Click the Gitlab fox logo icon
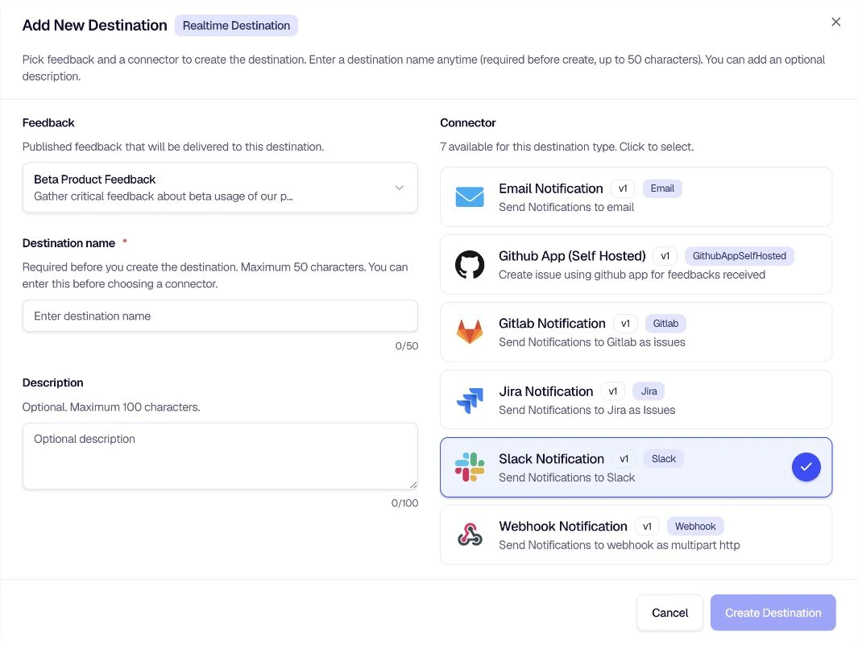This screenshot has height=645, width=858. (470, 332)
